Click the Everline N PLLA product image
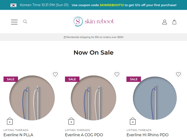 (x=32, y=98)
